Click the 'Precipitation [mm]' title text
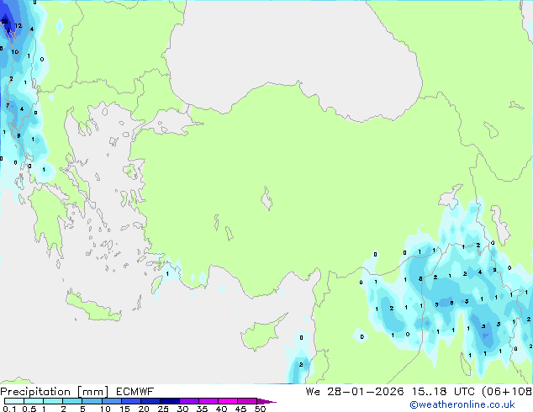The height and width of the screenshot is (412, 533). pos(55,392)
